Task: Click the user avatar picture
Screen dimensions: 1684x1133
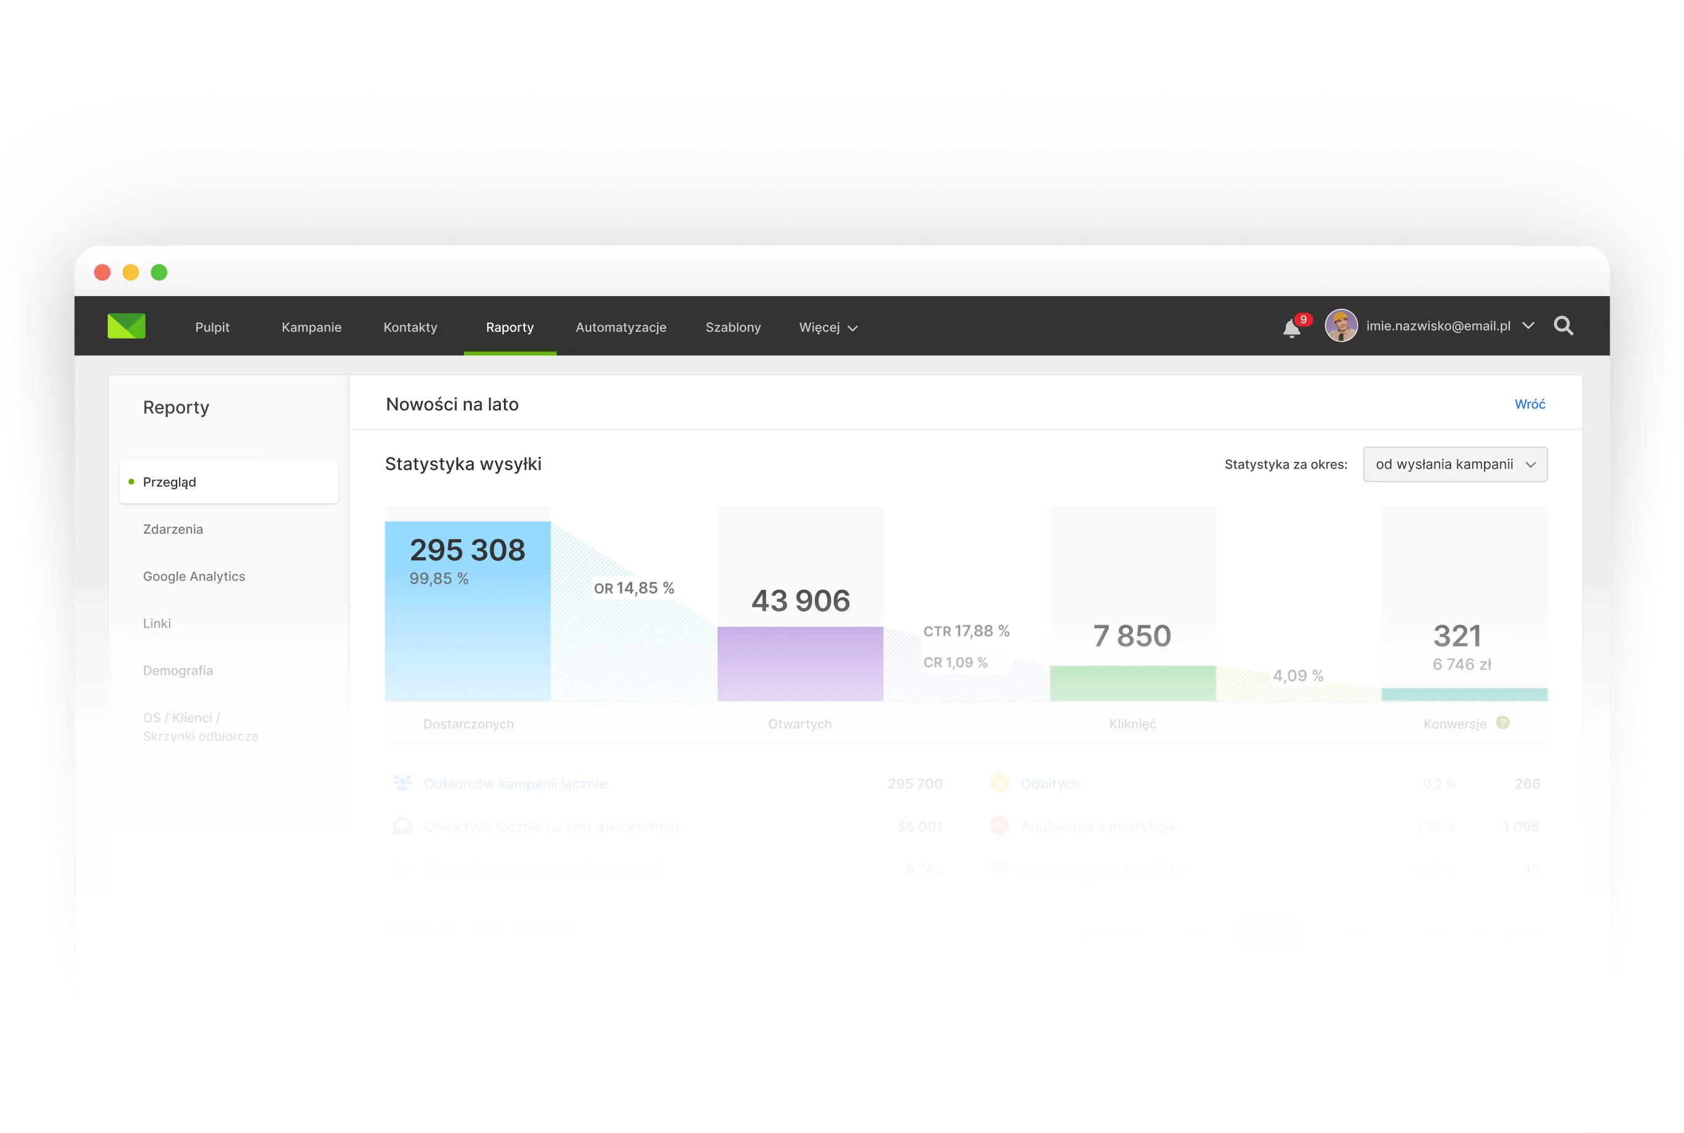Action: (1341, 326)
